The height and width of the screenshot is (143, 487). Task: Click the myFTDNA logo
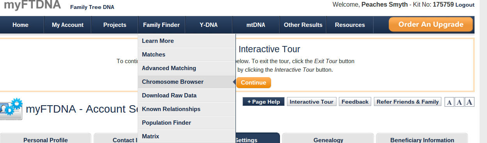[32, 5]
